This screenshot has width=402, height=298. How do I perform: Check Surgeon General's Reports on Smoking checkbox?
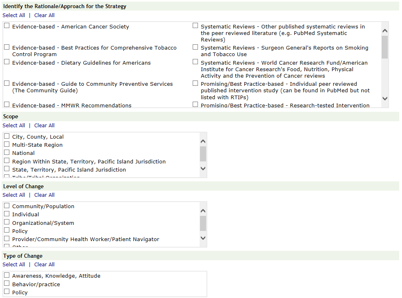[x=196, y=47]
